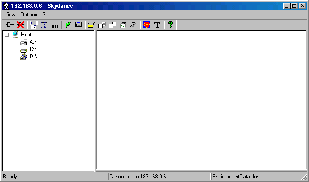Open the ? help menu

pos(44,15)
